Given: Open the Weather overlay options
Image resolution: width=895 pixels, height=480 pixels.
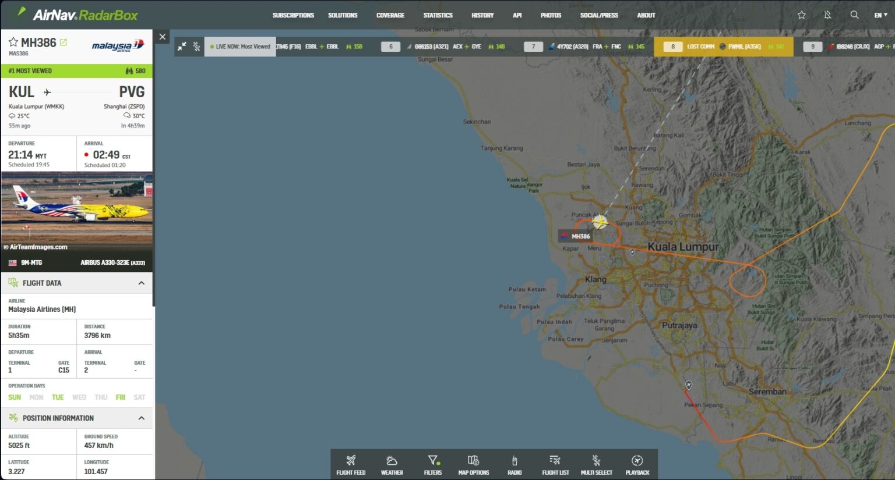Looking at the screenshot, I should [x=392, y=465].
